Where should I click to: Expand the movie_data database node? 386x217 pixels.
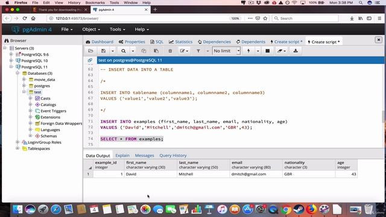(24, 80)
